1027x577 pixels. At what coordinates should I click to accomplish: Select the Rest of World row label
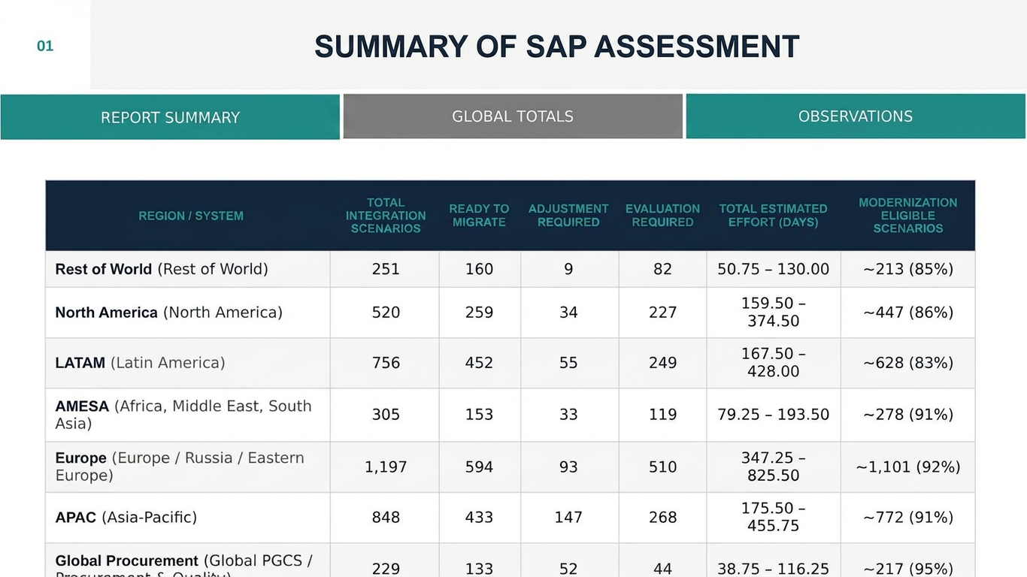pos(162,269)
